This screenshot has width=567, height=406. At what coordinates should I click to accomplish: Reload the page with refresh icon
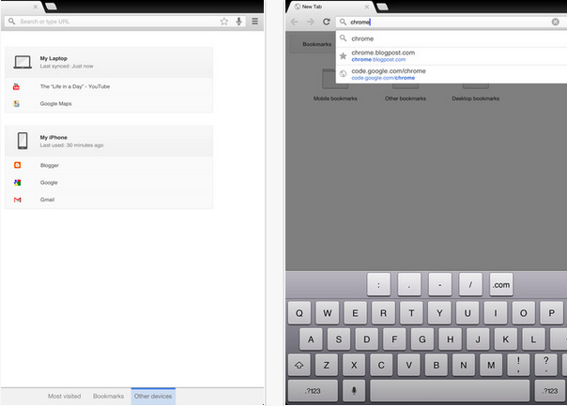[327, 22]
